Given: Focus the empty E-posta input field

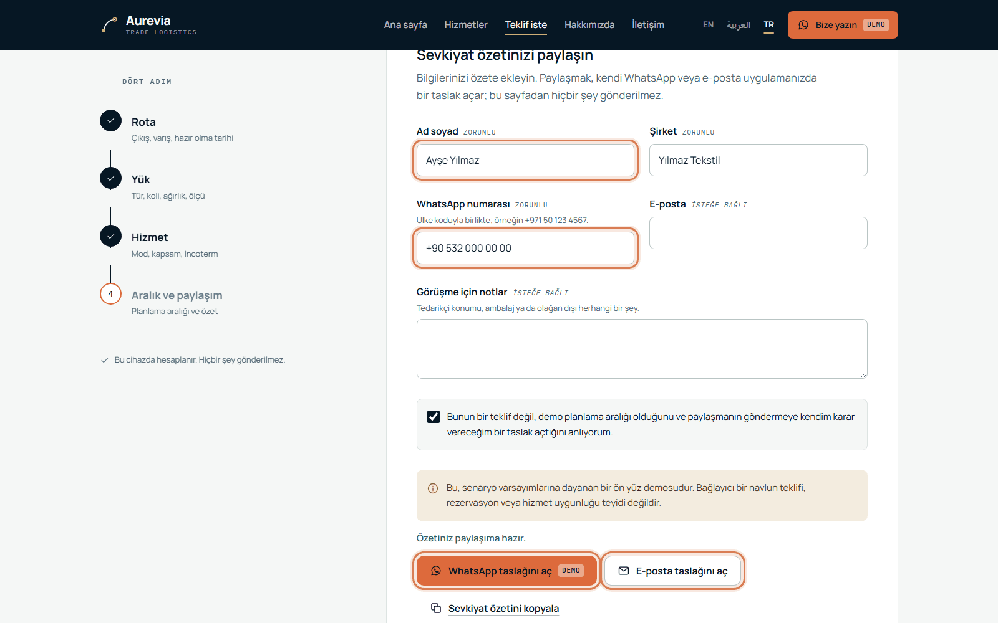Looking at the screenshot, I should 758,233.
